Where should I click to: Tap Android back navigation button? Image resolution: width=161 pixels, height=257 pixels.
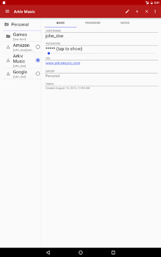[48, 252]
